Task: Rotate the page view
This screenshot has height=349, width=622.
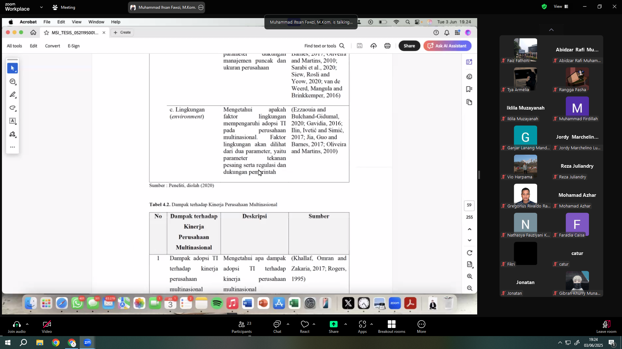Action: [469, 253]
